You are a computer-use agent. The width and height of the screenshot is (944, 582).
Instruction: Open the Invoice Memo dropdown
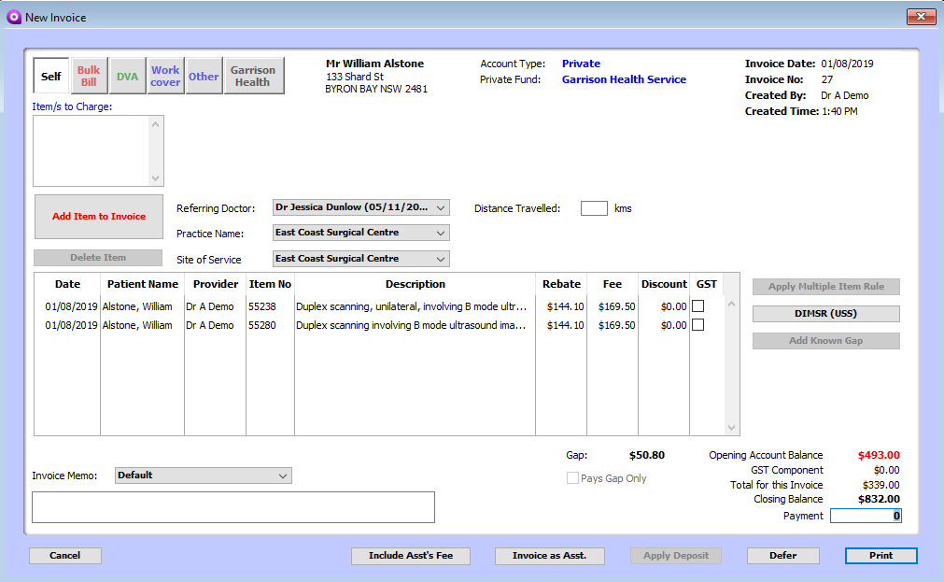coord(283,476)
